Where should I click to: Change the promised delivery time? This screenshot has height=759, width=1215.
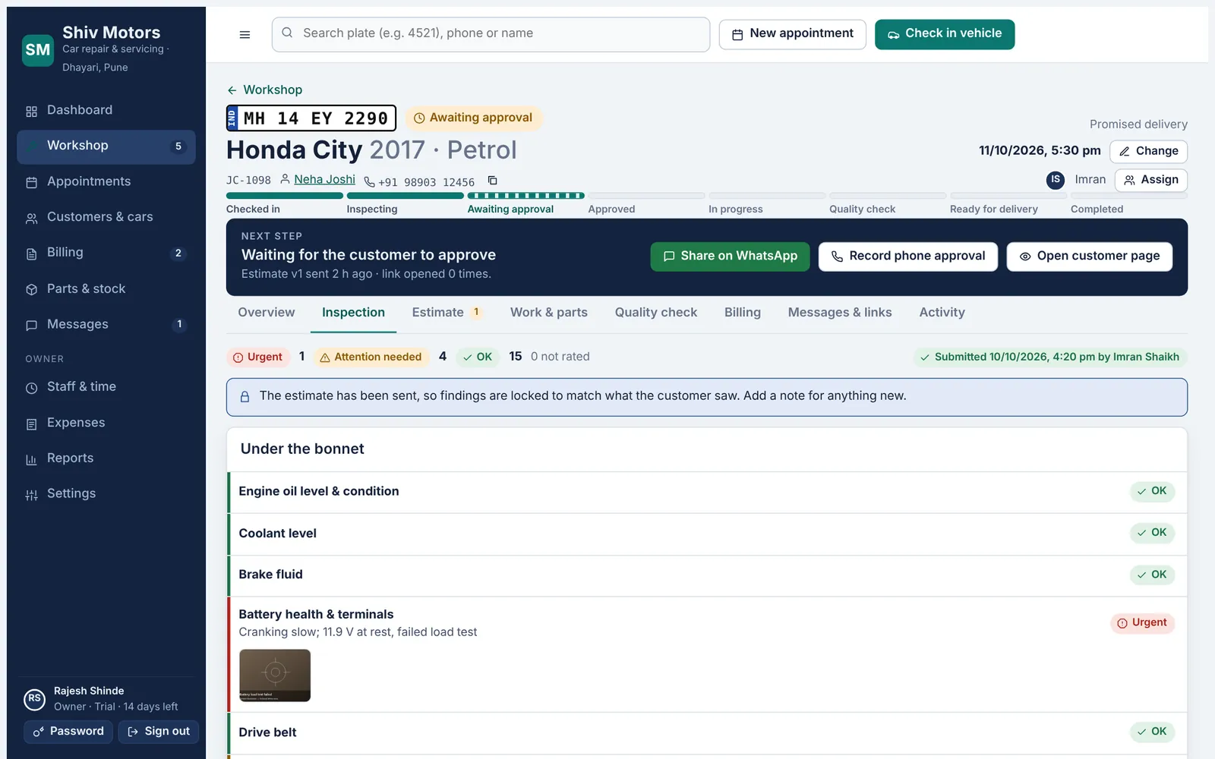tap(1148, 151)
